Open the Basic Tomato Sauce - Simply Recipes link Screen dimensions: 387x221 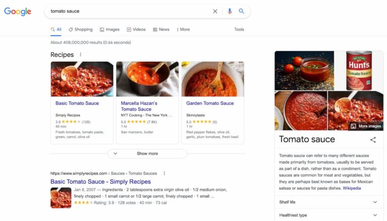(x=100, y=182)
